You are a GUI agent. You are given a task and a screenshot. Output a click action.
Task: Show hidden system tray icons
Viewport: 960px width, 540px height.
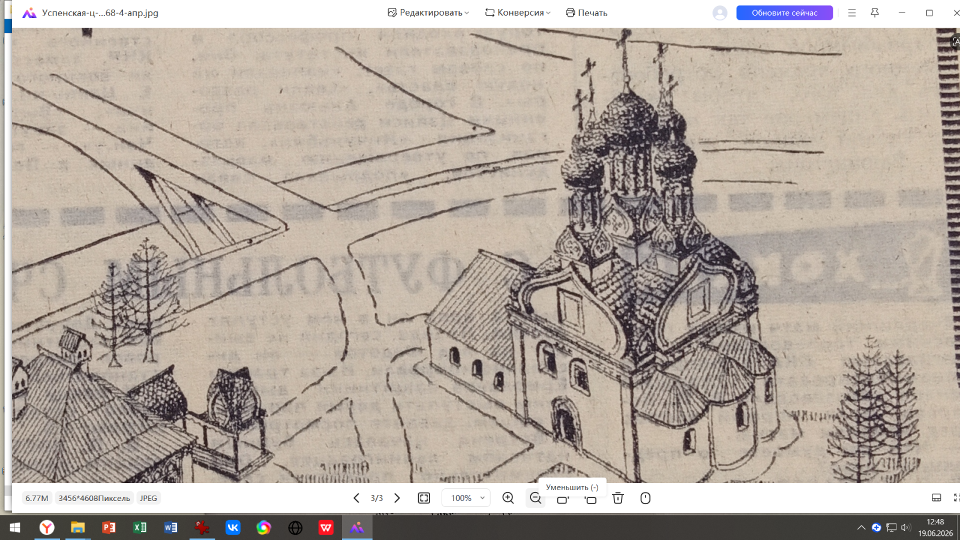click(862, 527)
